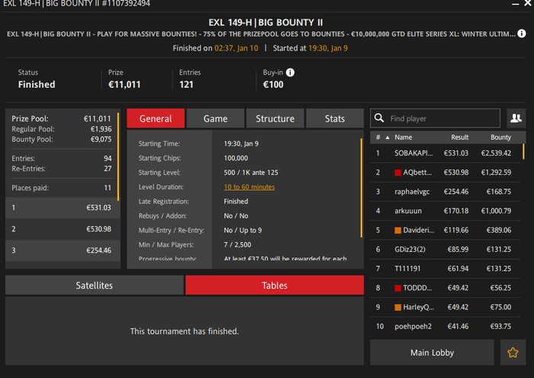Click orange flag icon beside HarleyQ player

397,308
